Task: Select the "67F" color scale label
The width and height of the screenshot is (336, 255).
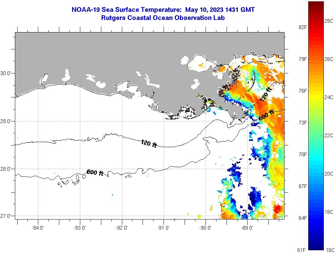Action: [x=302, y=186]
